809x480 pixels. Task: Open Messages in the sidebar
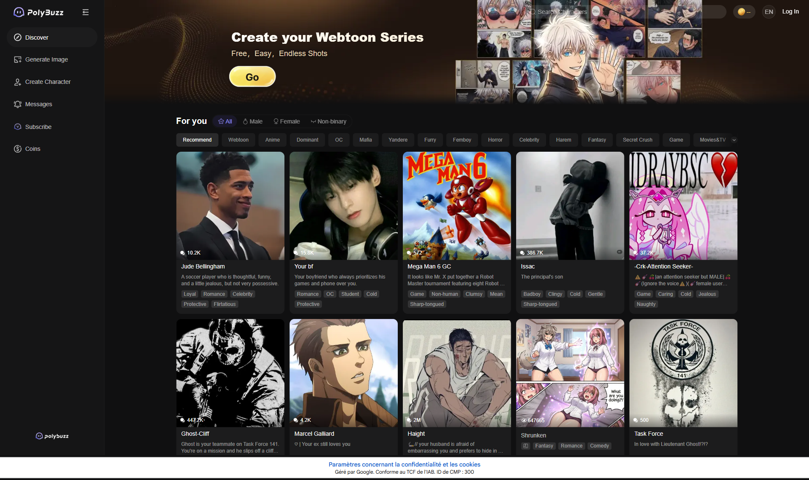(52, 104)
